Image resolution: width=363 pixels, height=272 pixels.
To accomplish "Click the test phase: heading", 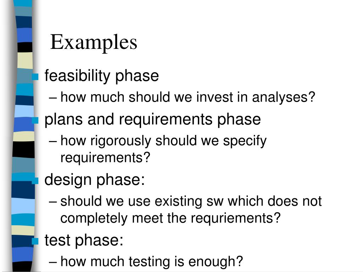I will click(x=84, y=240).
